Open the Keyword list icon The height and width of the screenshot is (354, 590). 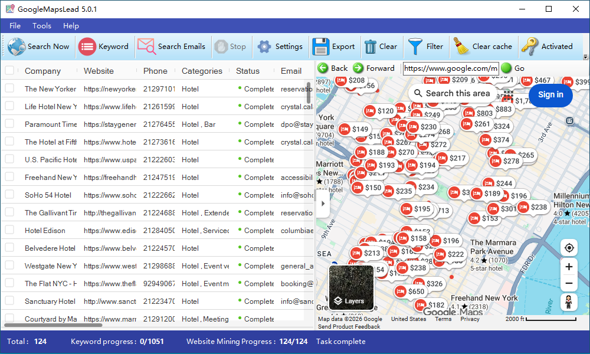(87, 47)
